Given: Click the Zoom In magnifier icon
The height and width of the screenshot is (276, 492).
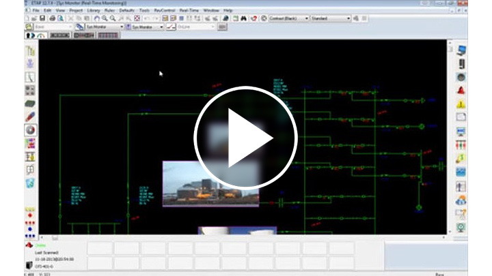Looking at the screenshot, I should point(105,18).
